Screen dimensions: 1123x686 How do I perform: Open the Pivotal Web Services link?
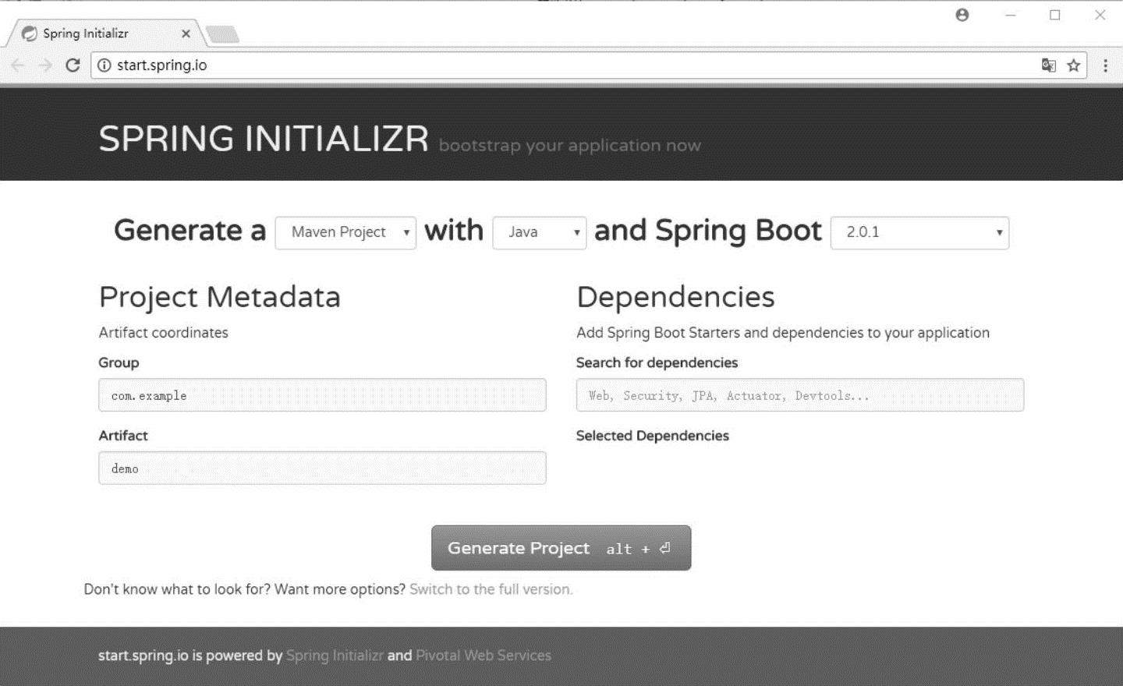click(484, 656)
